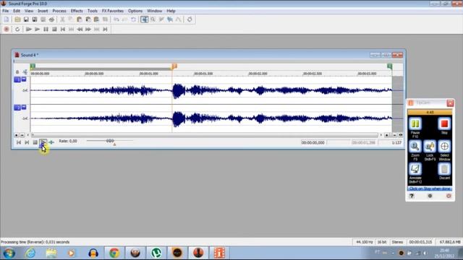
Task: Click Go to Start in the Sound 4 window transport
Action: 19,143
